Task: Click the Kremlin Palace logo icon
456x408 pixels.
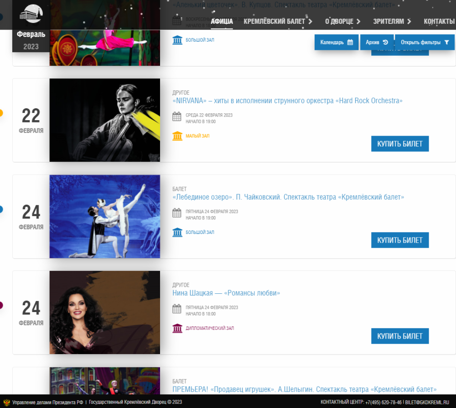Action: pos(31,13)
